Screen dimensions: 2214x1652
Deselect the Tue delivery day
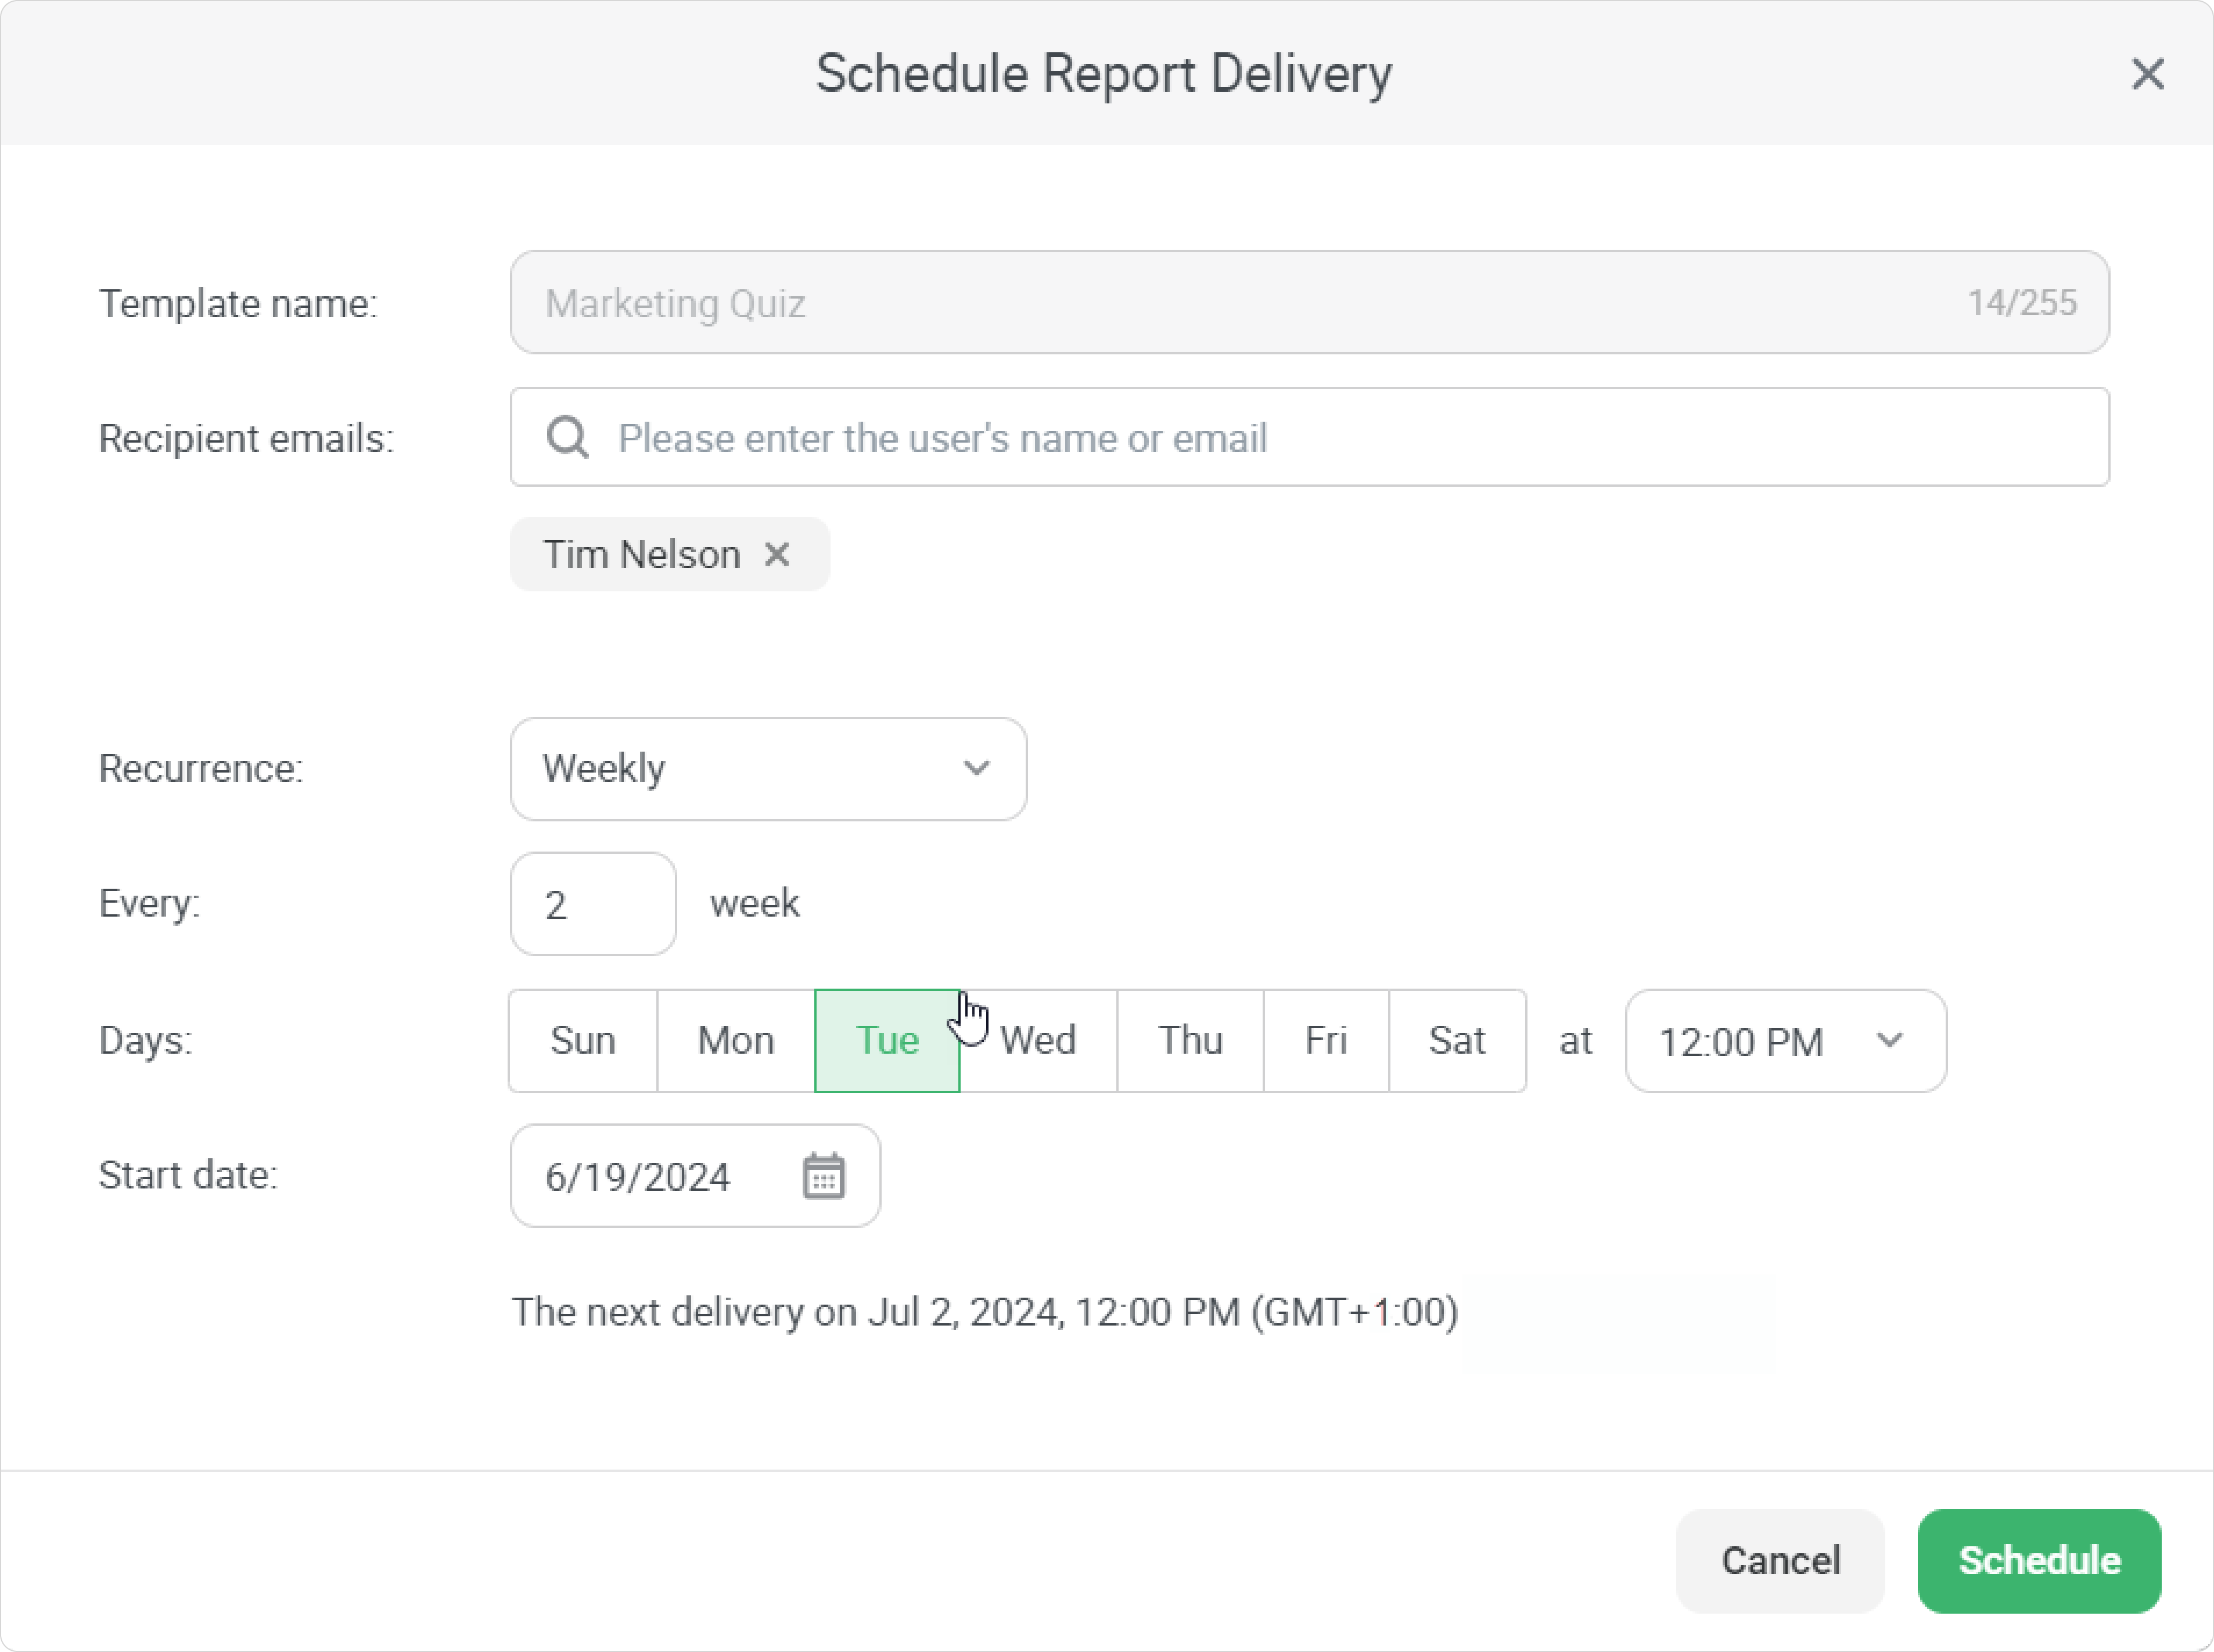[886, 1040]
